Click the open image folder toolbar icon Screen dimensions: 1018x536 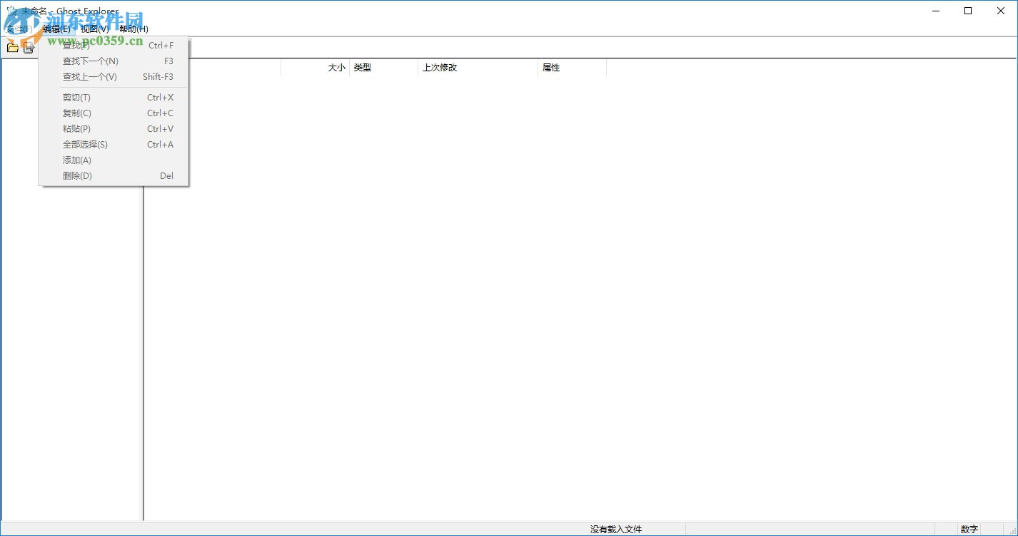pos(12,48)
